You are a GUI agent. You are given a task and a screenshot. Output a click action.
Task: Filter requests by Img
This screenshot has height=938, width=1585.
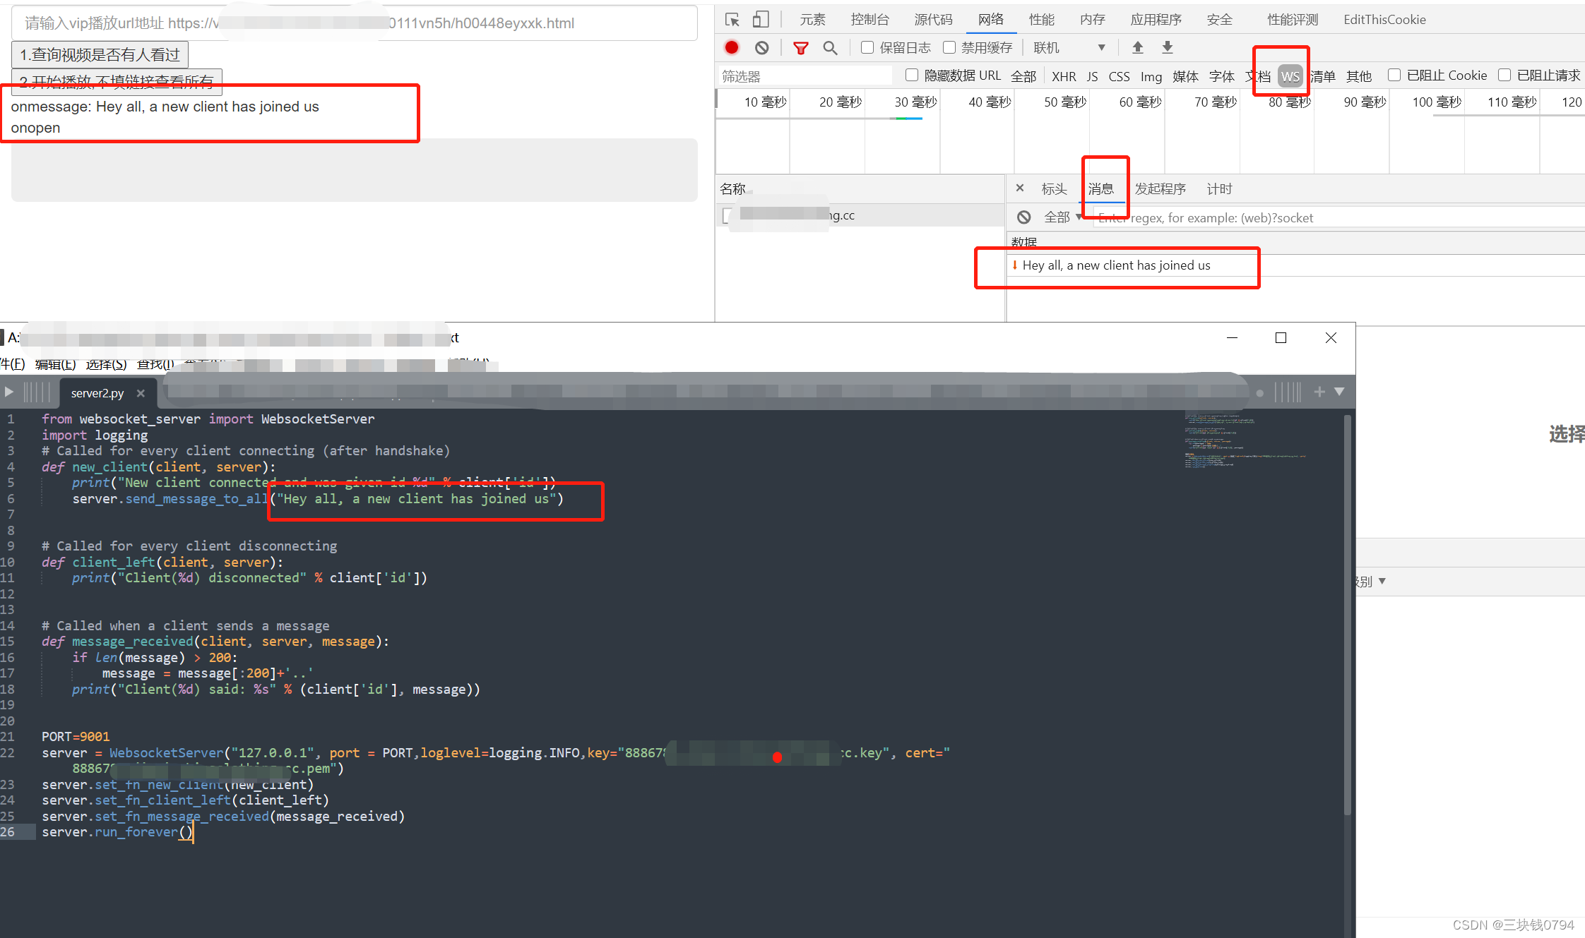tap(1151, 76)
